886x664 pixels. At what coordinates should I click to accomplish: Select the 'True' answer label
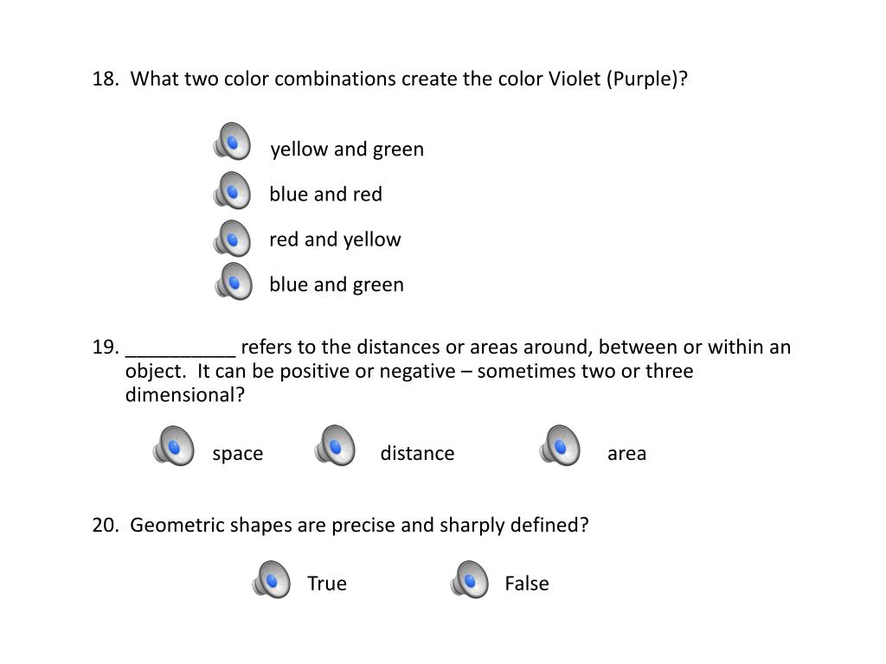click(x=327, y=584)
